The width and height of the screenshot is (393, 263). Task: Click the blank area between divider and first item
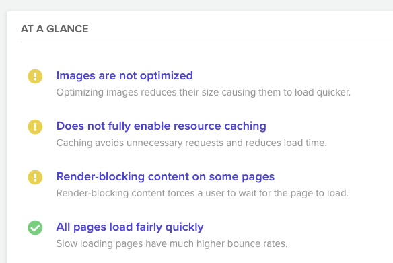(x=207, y=55)
